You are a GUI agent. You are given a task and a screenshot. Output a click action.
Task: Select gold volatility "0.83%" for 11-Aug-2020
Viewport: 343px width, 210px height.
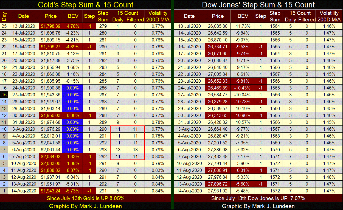[158, 170]
